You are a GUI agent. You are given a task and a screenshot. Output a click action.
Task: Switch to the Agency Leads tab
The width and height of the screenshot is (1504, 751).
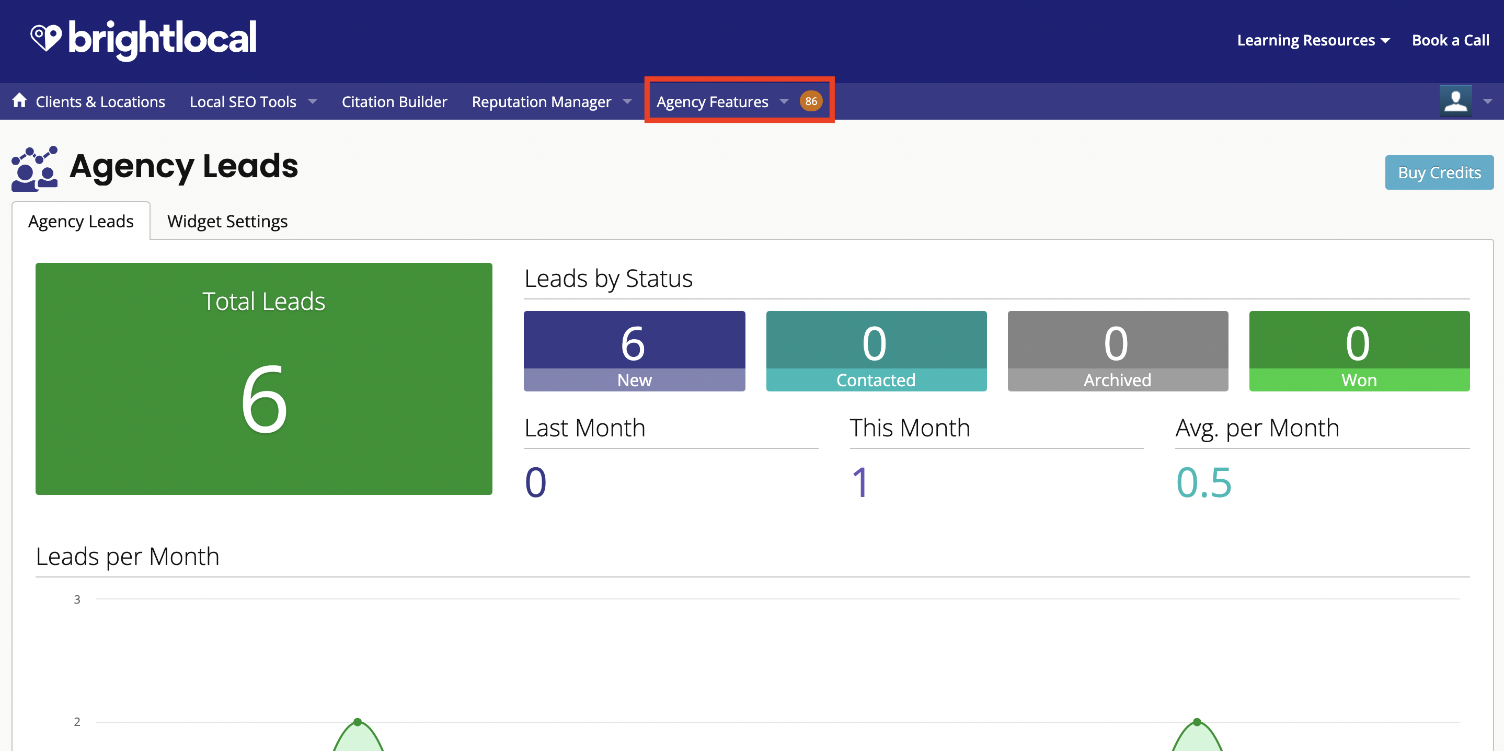pos(81,221)
